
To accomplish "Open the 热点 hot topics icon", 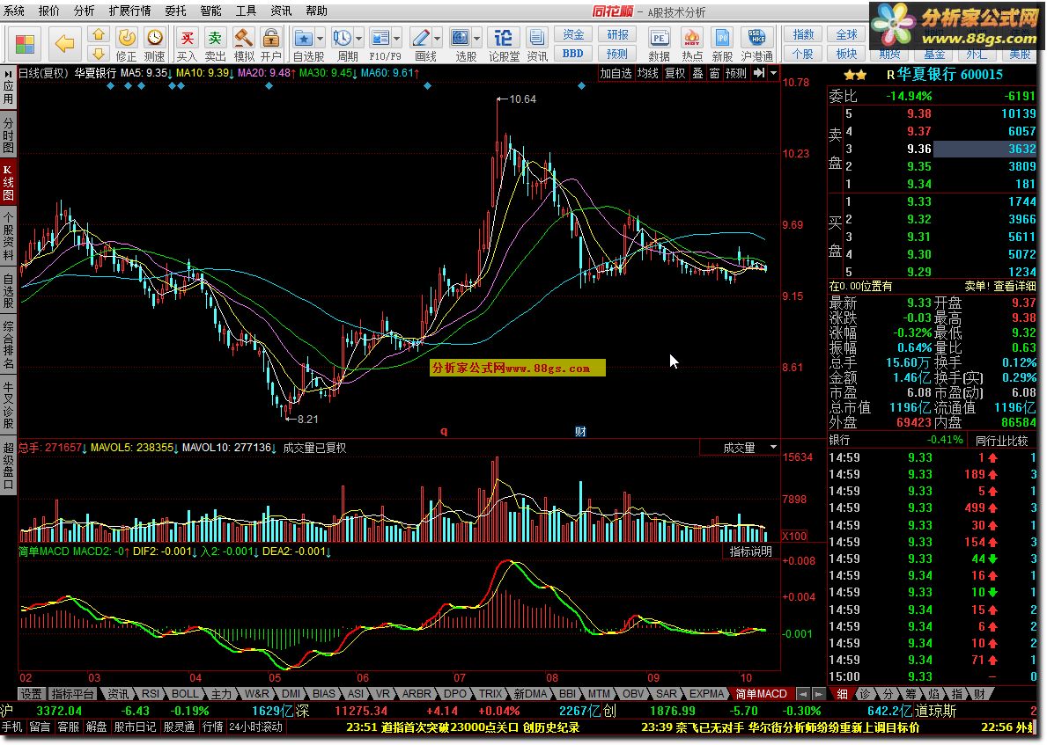I will point(692,45).
